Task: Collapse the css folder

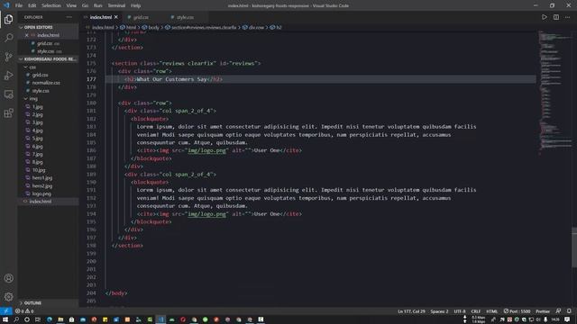Action: [x=48, y=67]
